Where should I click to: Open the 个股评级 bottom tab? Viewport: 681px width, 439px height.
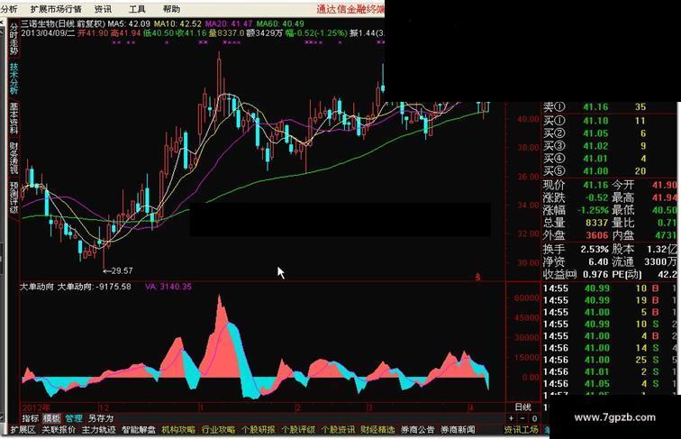coord(298,430)
